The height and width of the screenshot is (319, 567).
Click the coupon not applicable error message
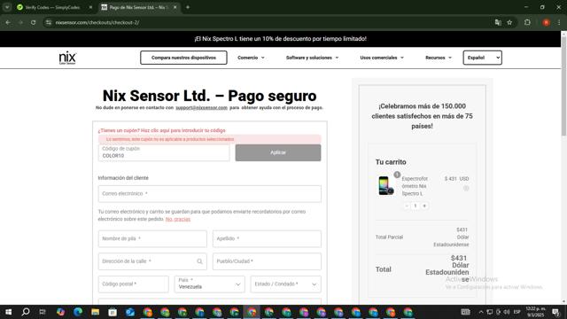(209, 139)
